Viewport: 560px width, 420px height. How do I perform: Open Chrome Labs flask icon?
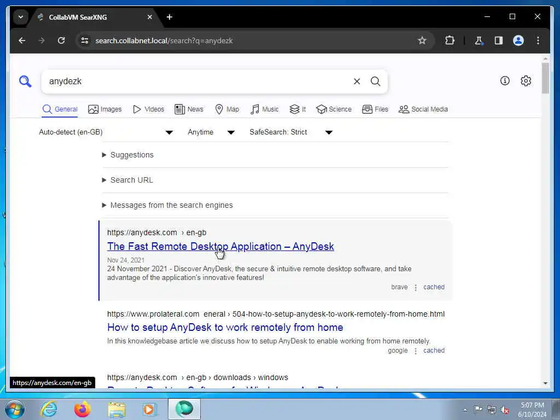tap(479, 40)
